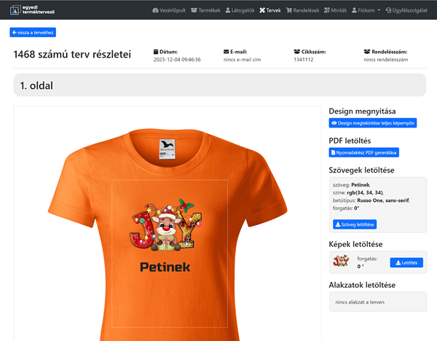Open Rendelések orders page
The width and height of the screenshot is (437, 341).
click(303, 10)
